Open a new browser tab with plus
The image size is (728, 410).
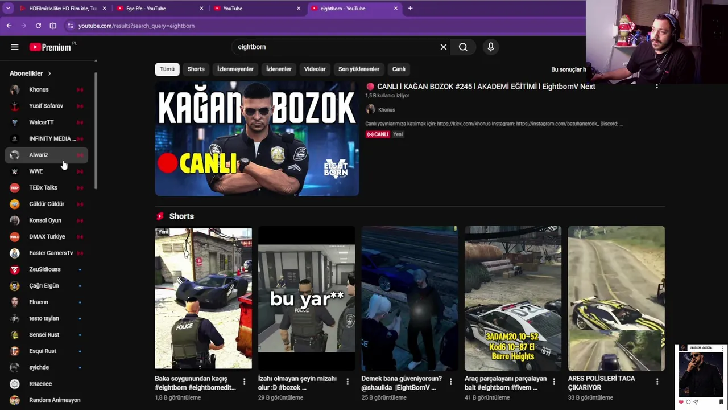(410, 9)
